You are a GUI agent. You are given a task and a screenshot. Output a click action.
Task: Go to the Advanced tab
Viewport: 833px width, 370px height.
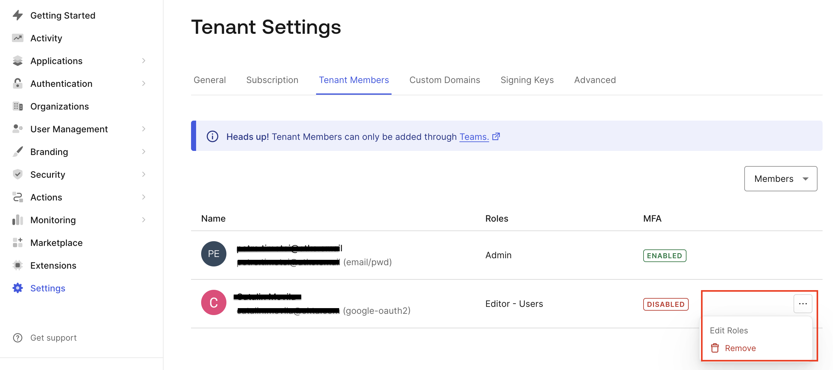coord(595,80)
